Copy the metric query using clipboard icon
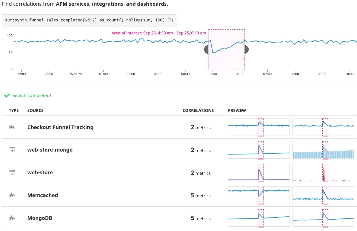The image size is (357, 231). (x=170, y=20)
